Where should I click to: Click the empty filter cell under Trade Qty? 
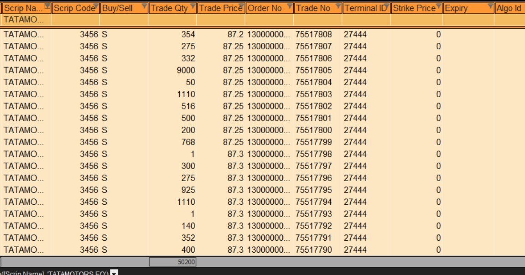pyautogui.click(x=172, y=20)
